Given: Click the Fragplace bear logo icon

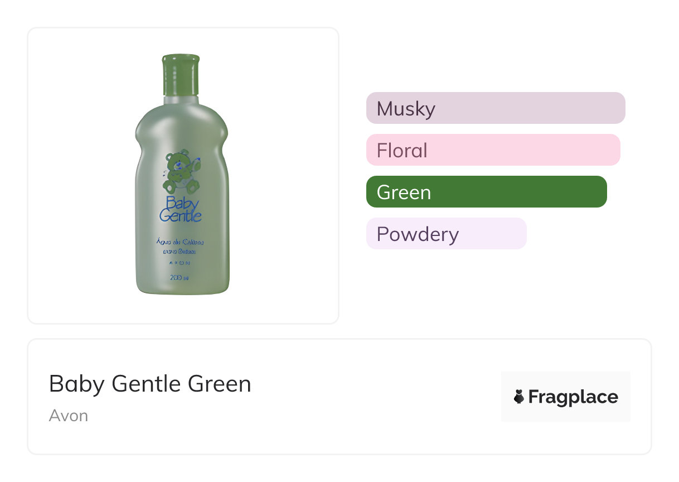Looking at the screenshot, I should (x=519, y=397).
